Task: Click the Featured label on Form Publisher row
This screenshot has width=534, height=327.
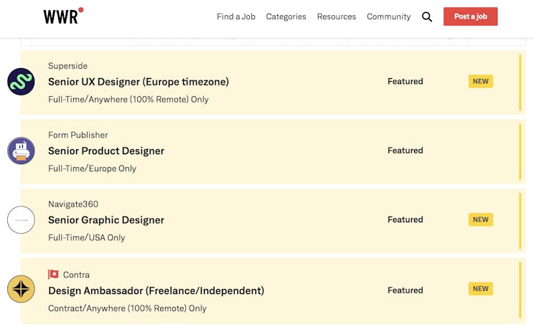Action: 406,151
